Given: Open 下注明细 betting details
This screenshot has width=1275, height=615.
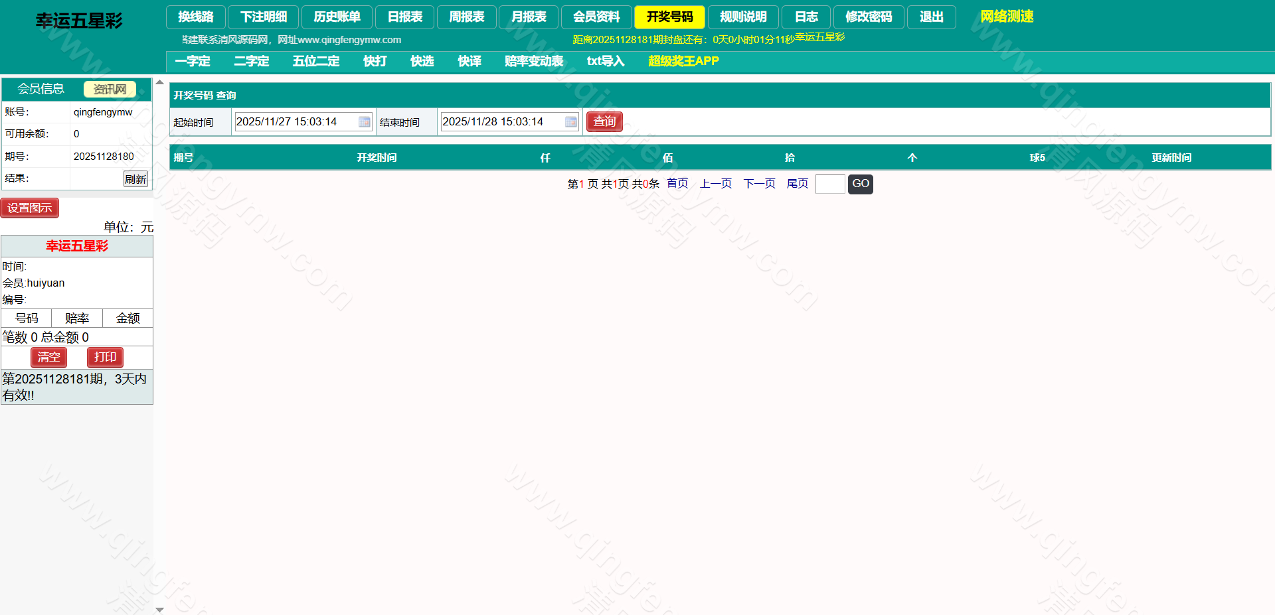Looking at the screenshot, I should pos(263,17).
